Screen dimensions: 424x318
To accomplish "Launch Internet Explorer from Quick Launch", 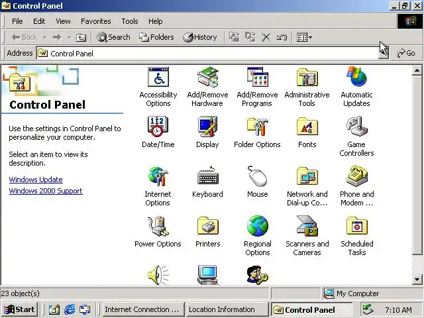I will click(x=70, y=309).
